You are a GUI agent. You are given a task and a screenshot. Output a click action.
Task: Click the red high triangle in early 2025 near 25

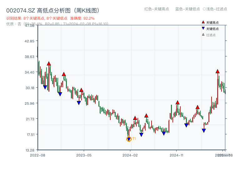click(x=197, y=107)
